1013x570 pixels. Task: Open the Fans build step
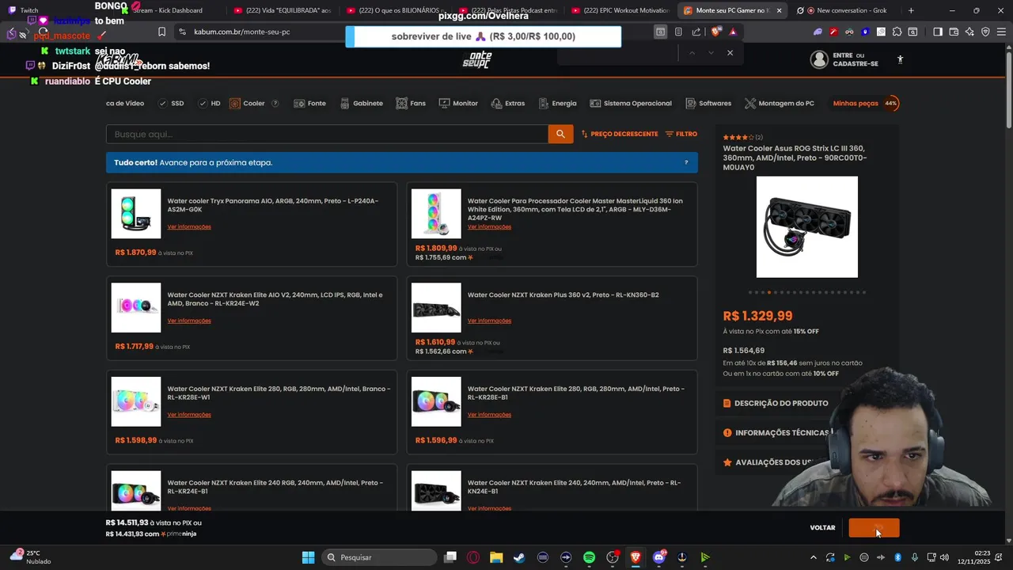[x=411, y=104]
